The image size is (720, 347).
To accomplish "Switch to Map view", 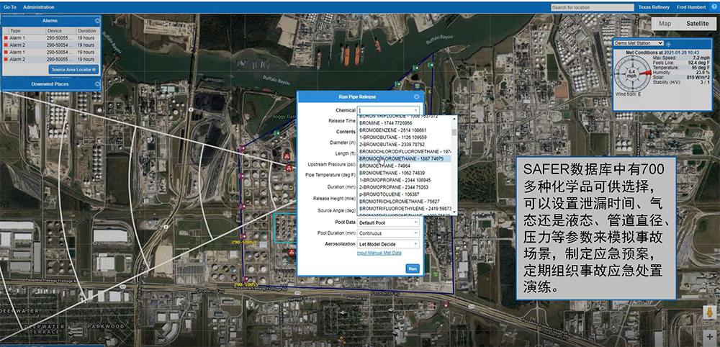I will click(x=665, y=24).
